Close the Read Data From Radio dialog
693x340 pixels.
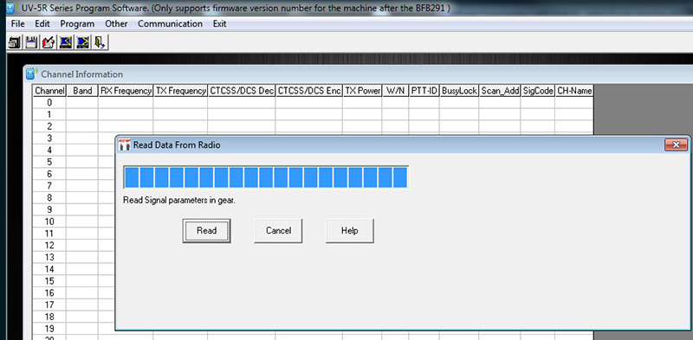tap(676, 144)
